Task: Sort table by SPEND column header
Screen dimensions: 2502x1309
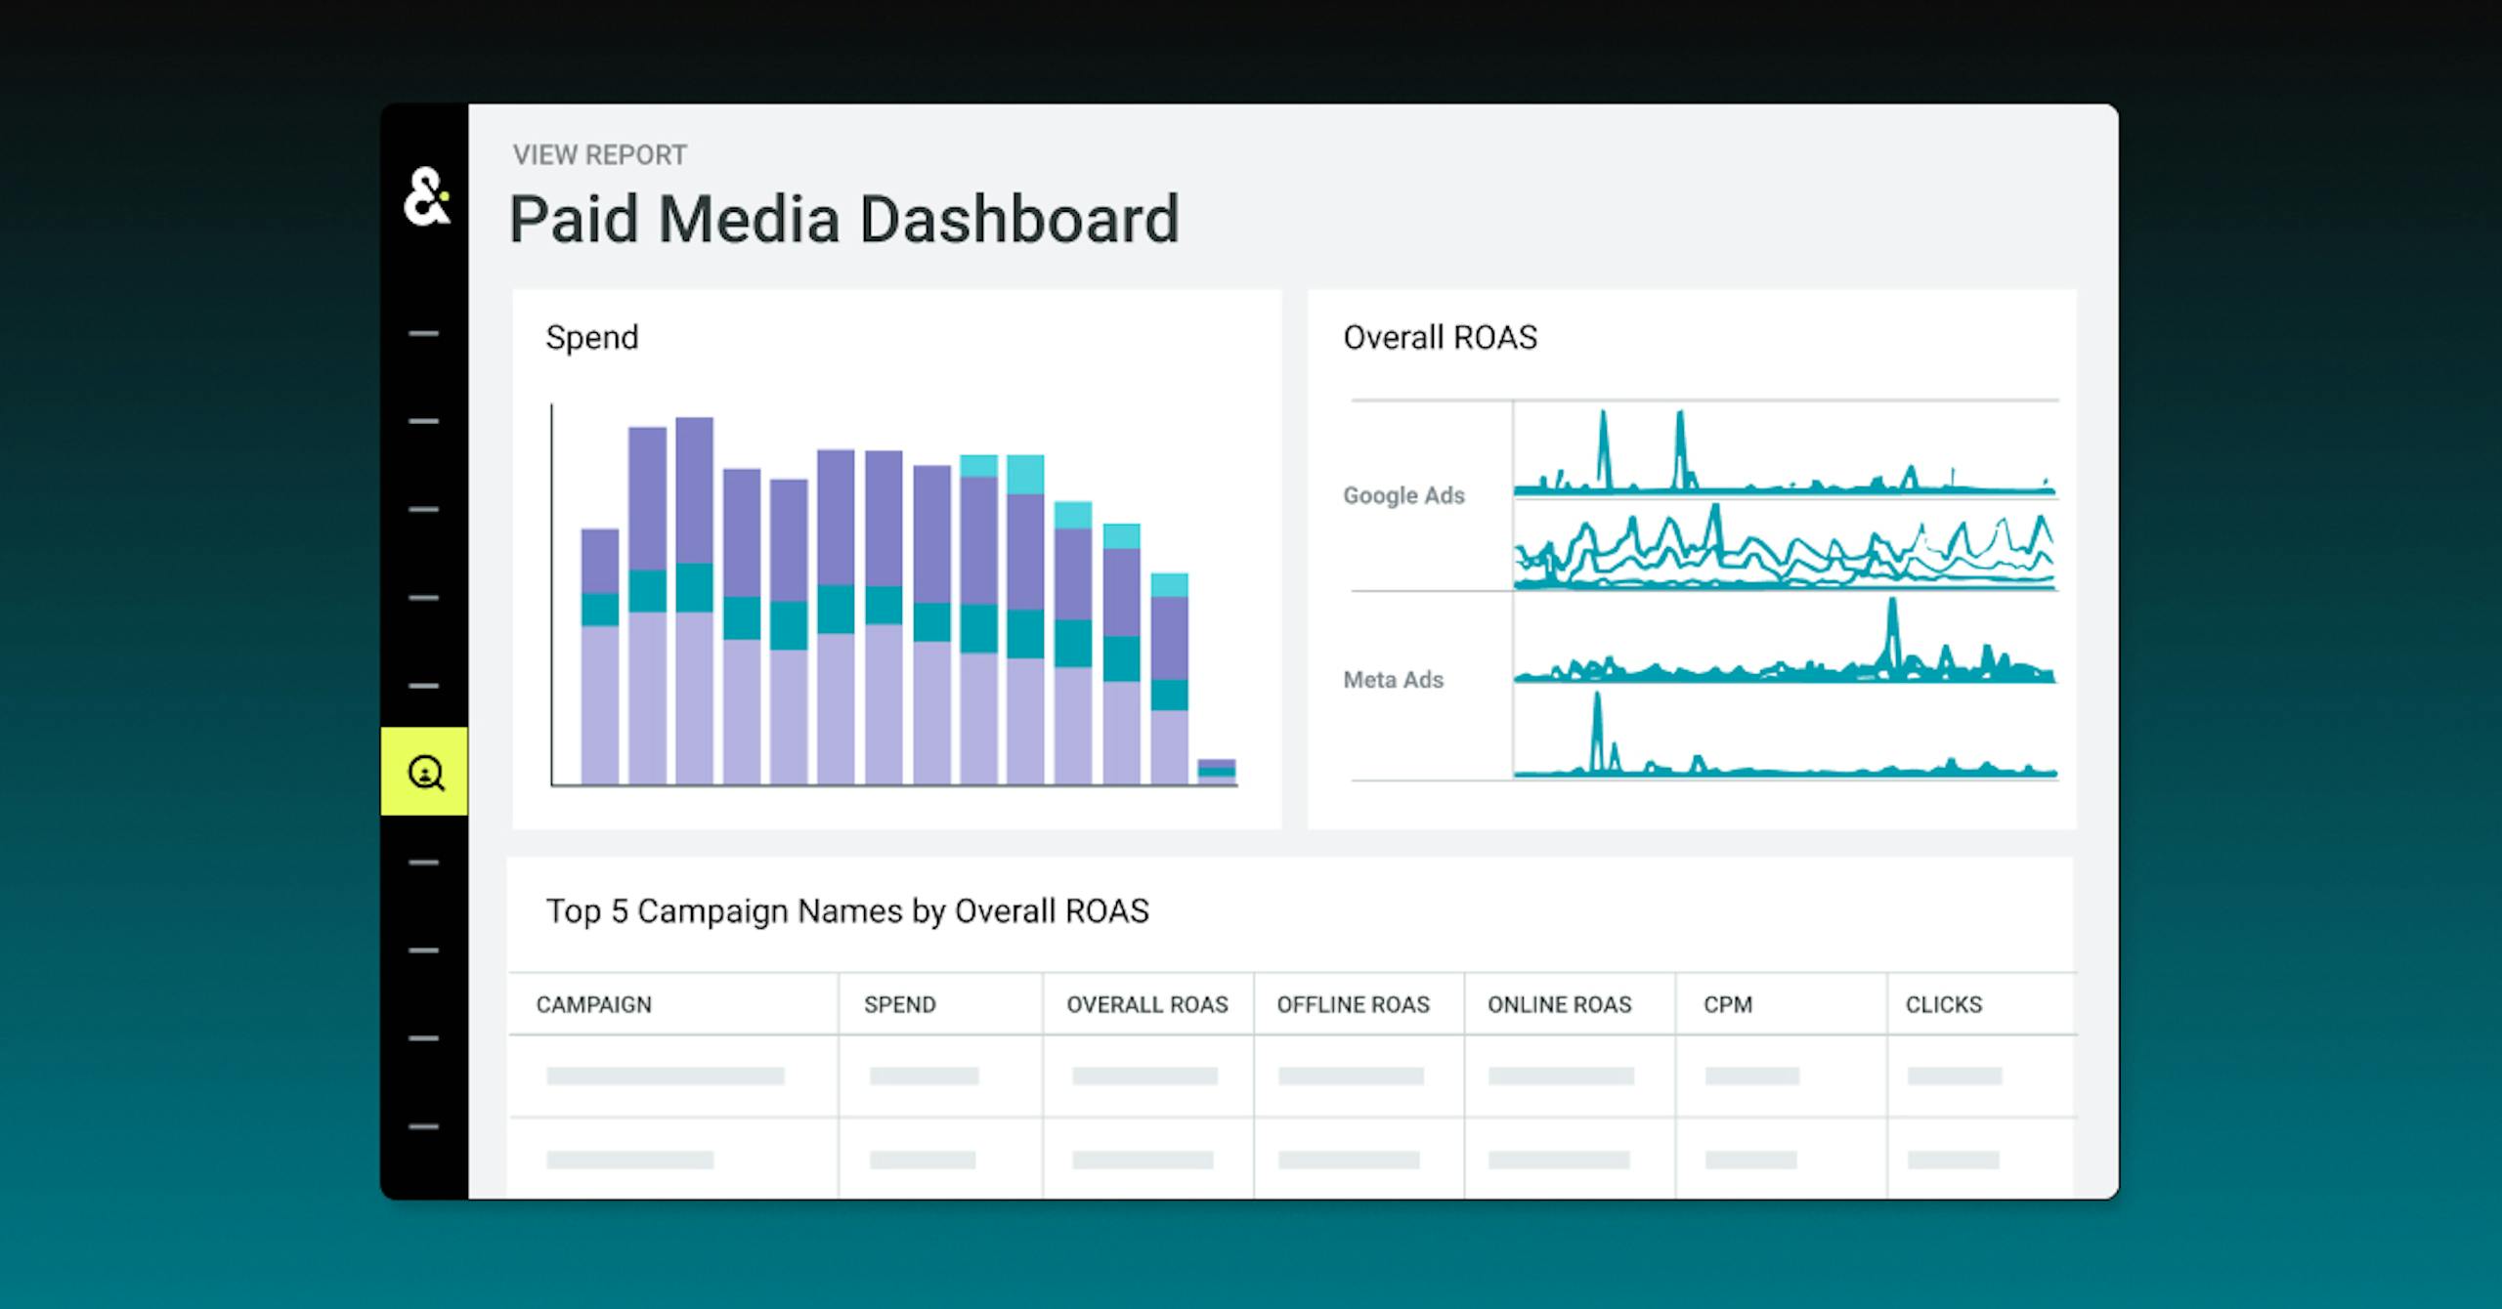Action: (x=899, y=1004)
